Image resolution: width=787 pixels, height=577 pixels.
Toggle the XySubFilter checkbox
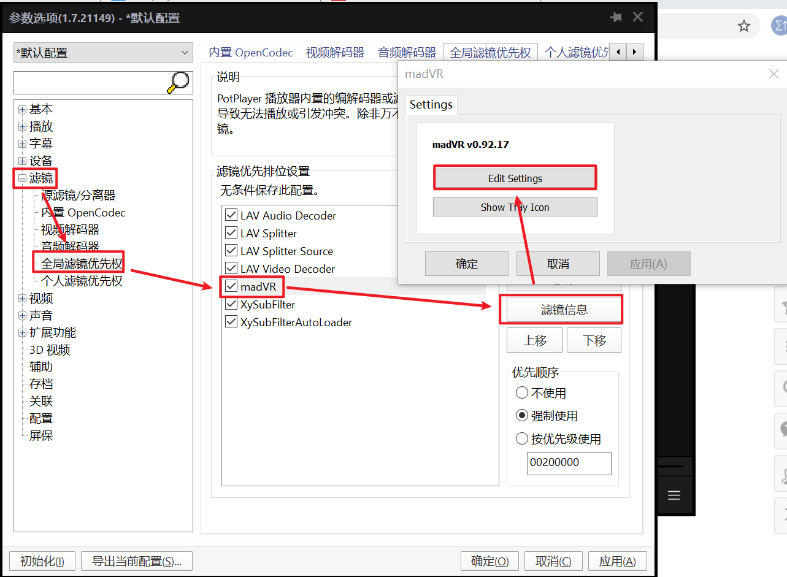point(231,304)
